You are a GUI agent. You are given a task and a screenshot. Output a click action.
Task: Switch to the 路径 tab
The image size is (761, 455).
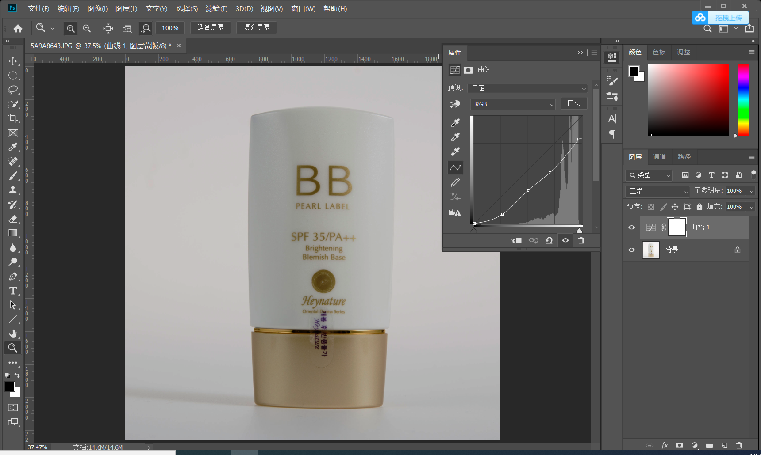(684, 157)
